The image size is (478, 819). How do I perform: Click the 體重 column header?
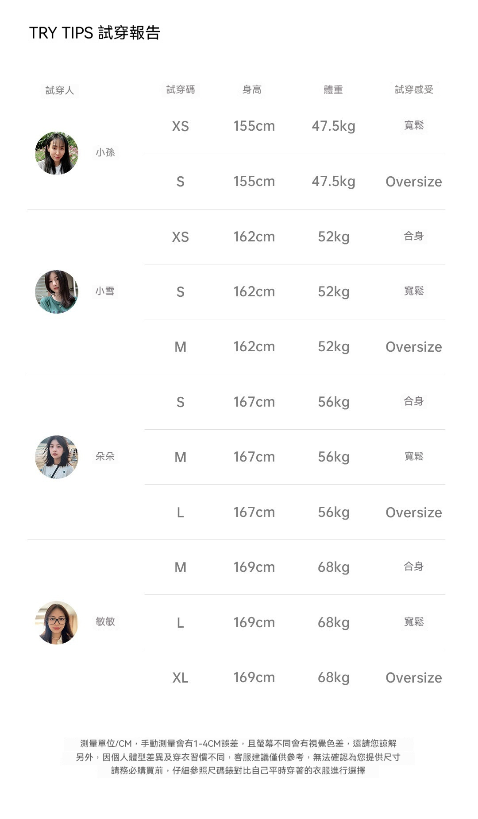click(x=333, y=89)
